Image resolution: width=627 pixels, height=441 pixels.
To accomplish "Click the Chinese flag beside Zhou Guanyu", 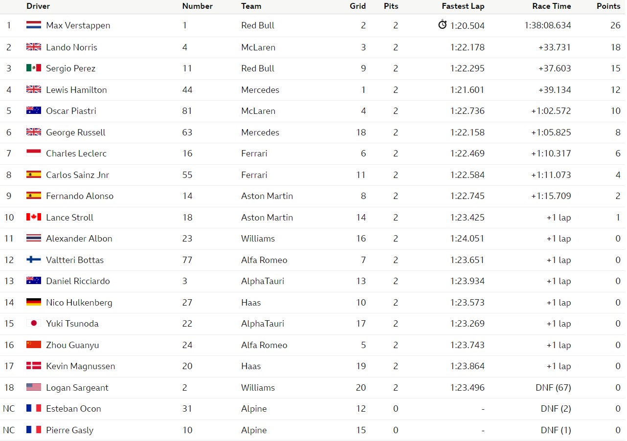I will [34, 345].
